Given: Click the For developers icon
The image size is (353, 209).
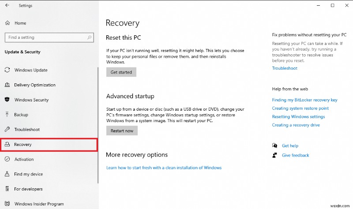Looking at the screenshot, I should (x=7, y=189).
